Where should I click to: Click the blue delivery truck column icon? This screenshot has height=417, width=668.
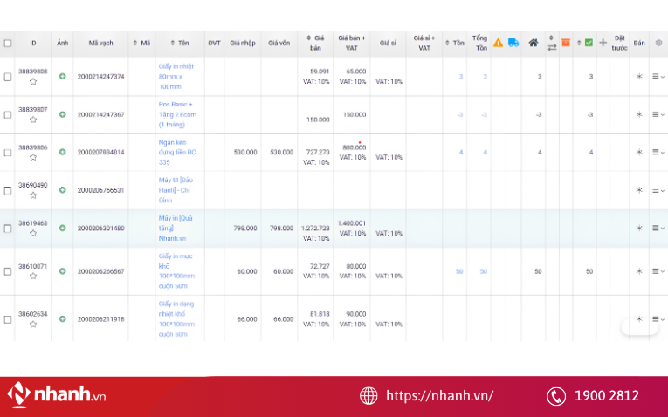tap(513, 43)
